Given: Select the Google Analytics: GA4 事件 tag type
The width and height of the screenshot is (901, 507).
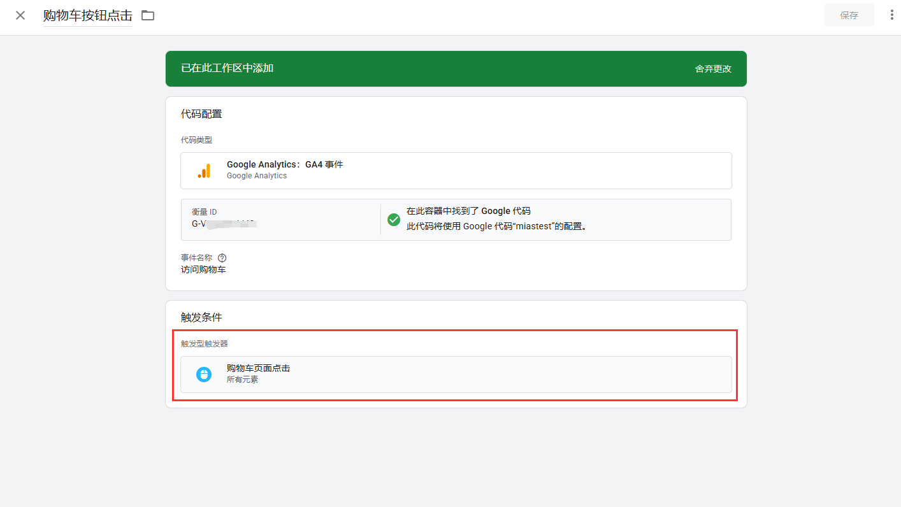Looking at the screenshot, I should pos(285,164).
